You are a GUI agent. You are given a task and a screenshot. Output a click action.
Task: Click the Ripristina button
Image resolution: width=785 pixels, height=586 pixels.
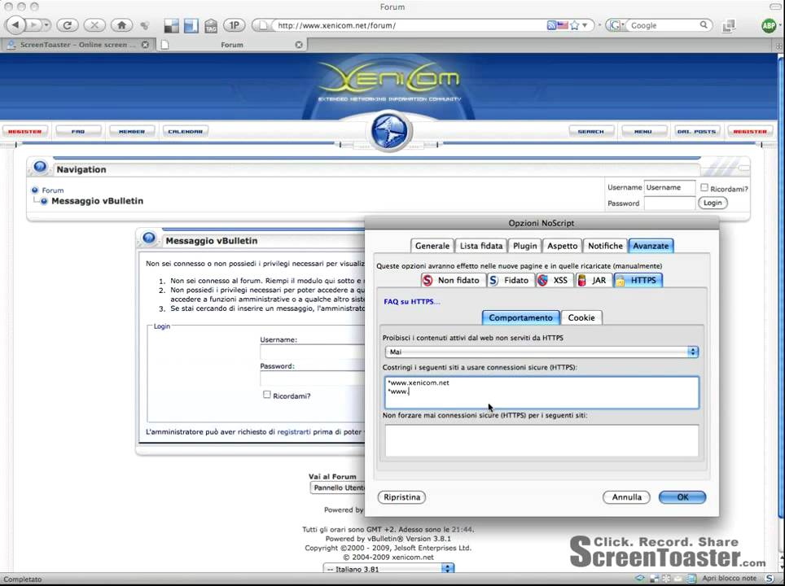tap(401, 497)
